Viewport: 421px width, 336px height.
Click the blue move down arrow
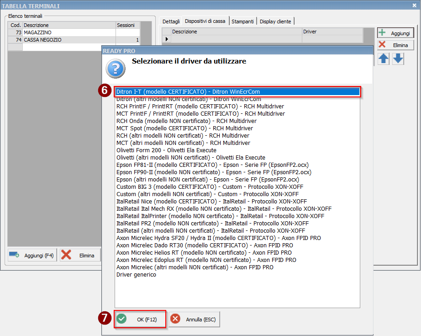click(398, 59)
